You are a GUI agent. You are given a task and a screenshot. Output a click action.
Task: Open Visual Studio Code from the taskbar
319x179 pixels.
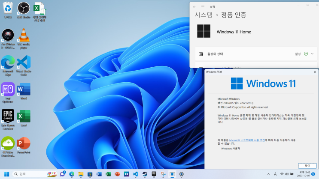point(136,174)
